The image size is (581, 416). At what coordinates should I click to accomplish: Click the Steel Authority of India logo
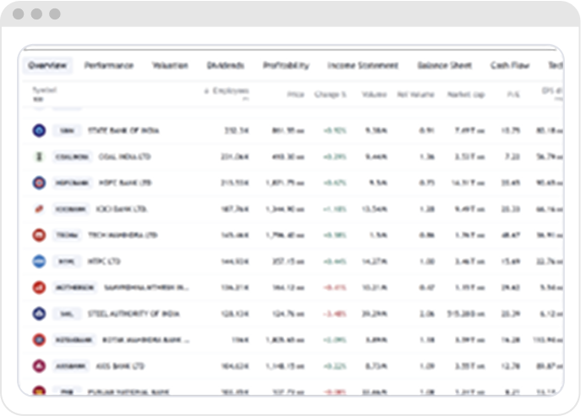[x=38, y=314]
